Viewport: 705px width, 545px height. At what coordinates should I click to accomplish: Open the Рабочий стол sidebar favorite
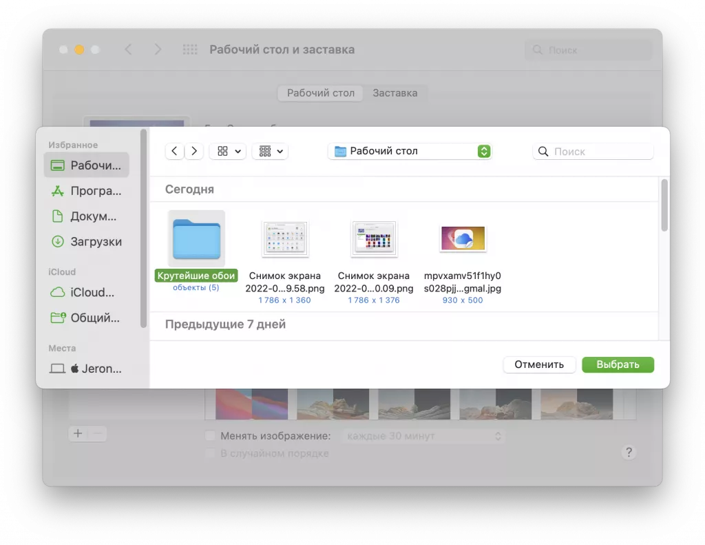[x=86, y=165]
